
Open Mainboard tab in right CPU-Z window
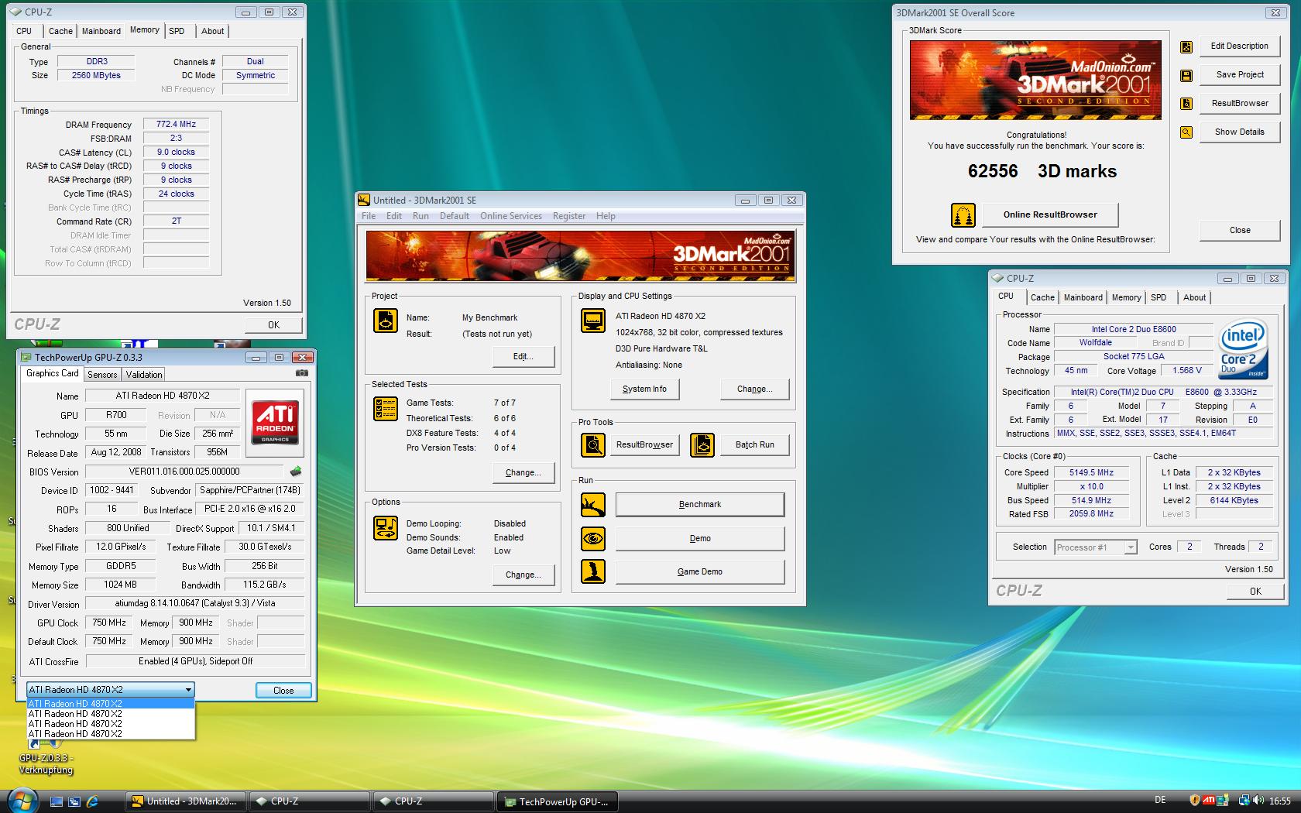click(1083, 297)
